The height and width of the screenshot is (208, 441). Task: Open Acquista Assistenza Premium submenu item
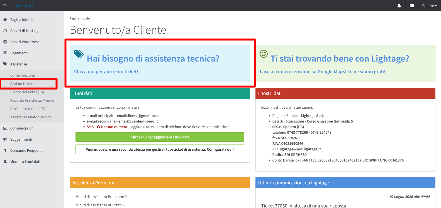coord(34,100)
